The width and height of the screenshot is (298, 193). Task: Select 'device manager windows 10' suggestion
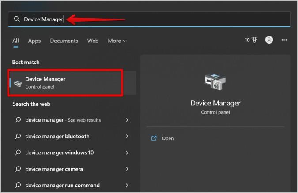72,152
